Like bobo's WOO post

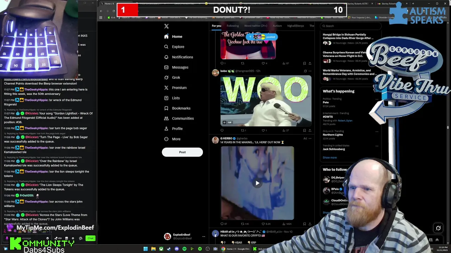[264, 130]
